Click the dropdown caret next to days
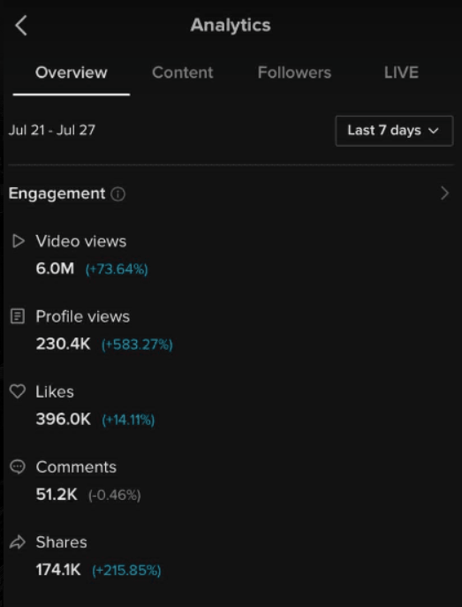The width and height of the screenshot is (462, 607). [x=434, y=131]
